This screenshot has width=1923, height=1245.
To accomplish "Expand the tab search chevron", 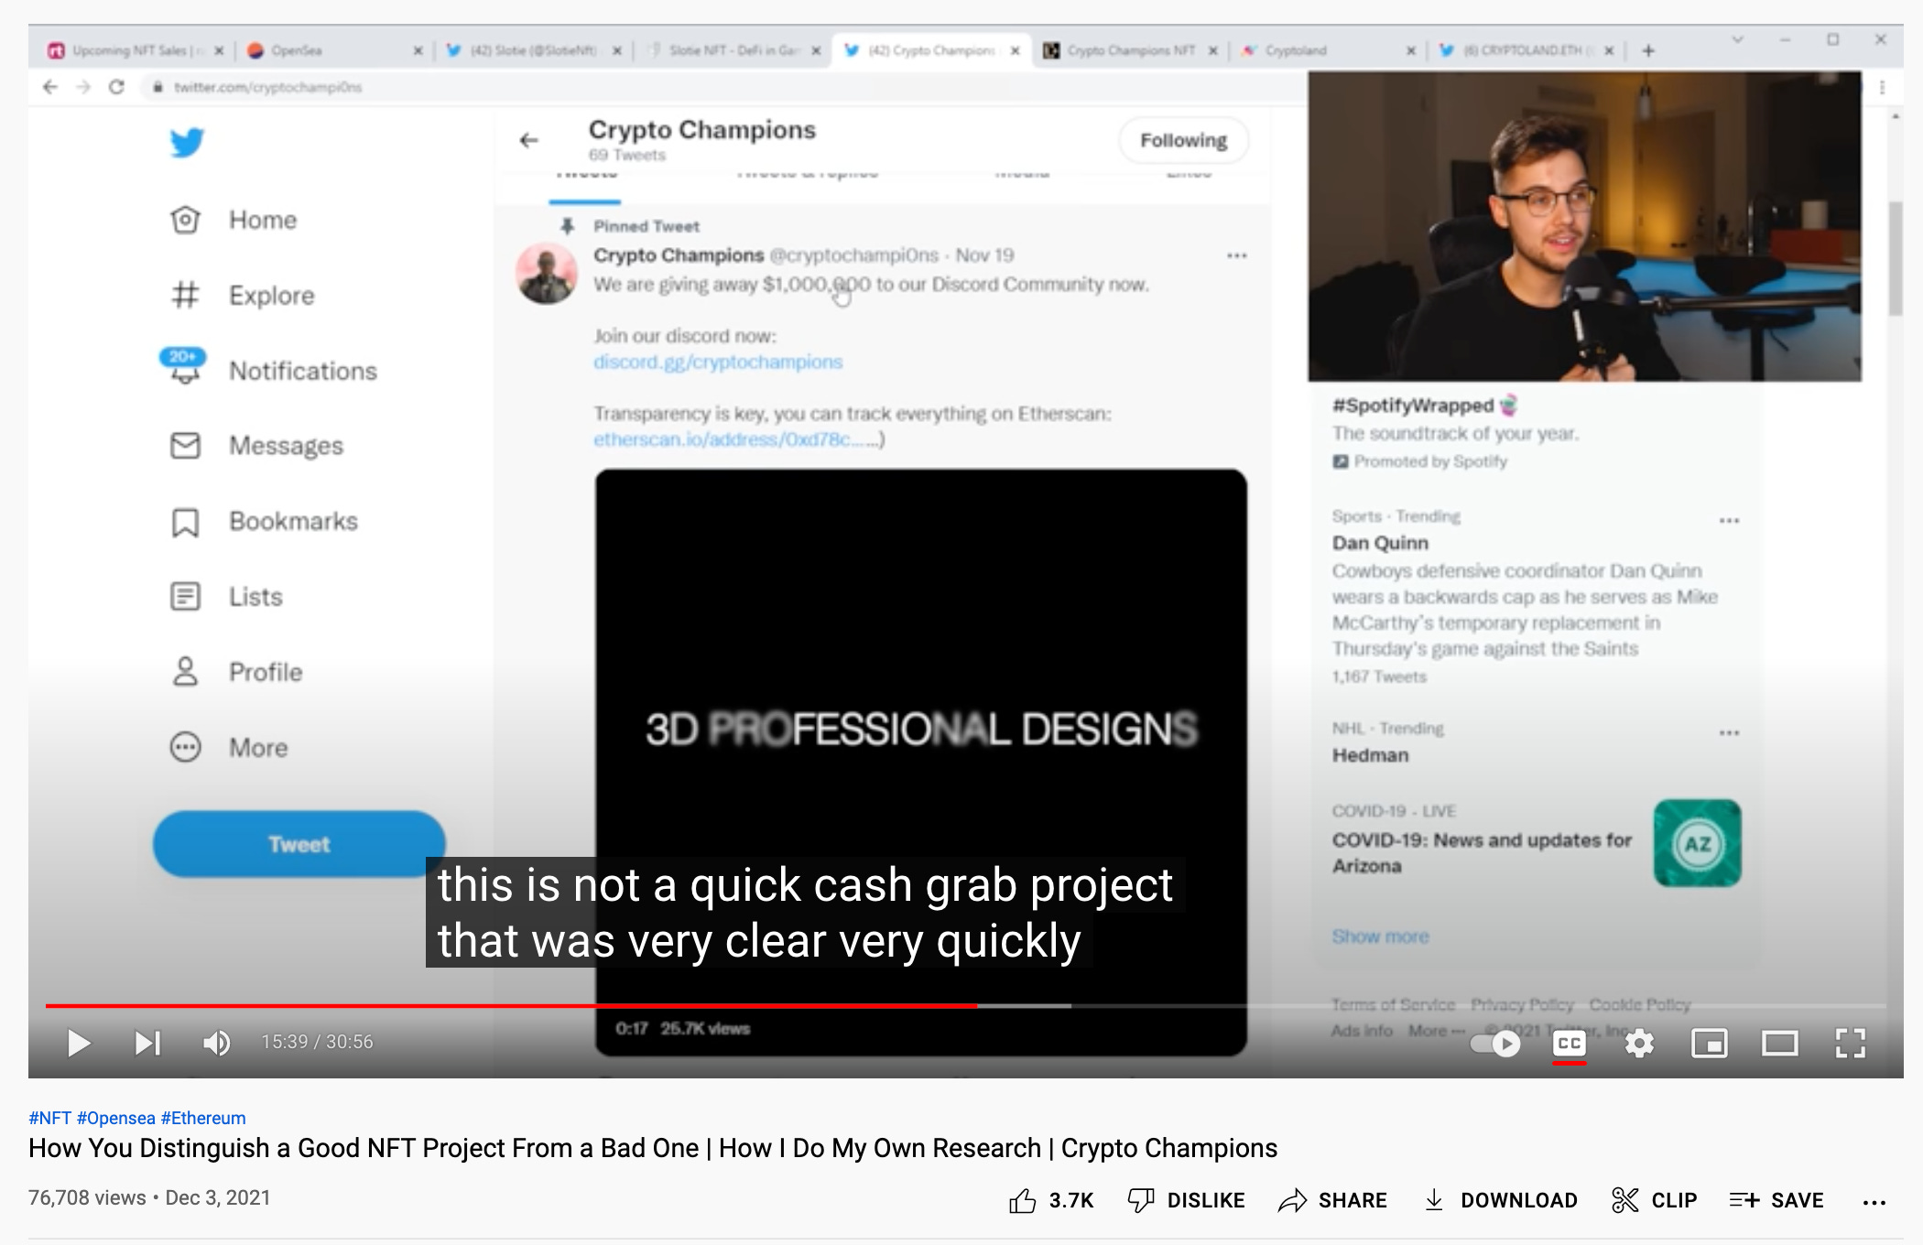I will pyautogui.click(x=1737, y=39).
